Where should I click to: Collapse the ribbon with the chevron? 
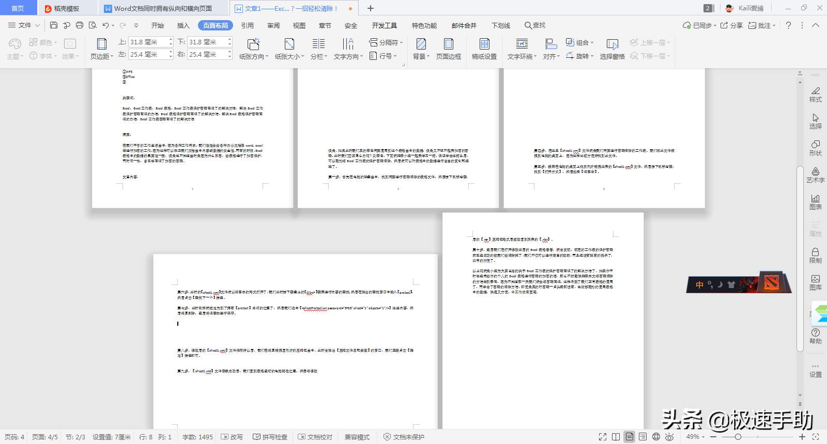point(816,25)
